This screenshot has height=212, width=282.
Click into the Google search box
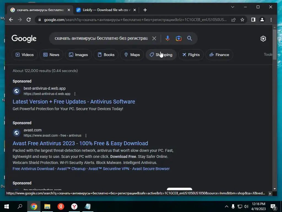(x=101, y=38)
